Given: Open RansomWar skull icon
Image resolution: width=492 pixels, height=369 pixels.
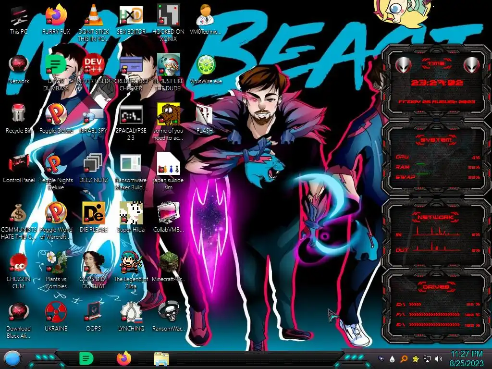Looking at the screenshot, I should 168,312.
